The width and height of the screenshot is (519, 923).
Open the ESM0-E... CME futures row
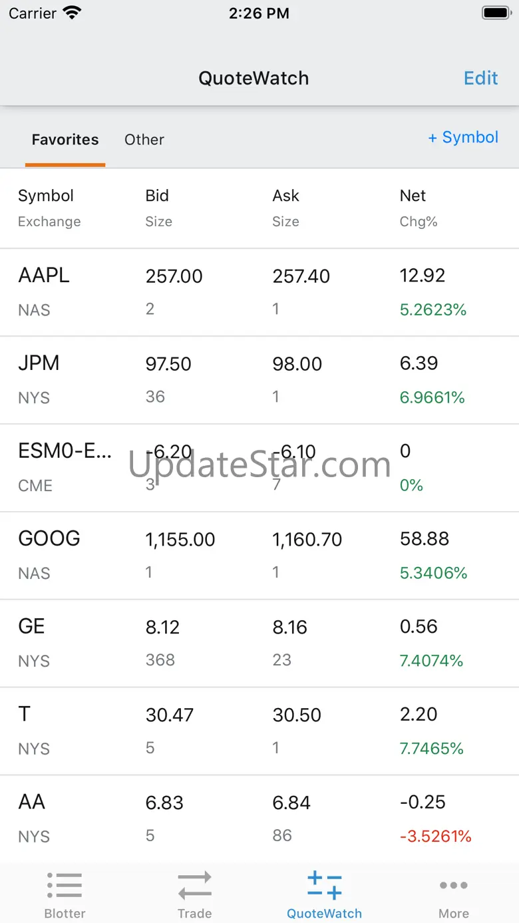coord(259,468)
